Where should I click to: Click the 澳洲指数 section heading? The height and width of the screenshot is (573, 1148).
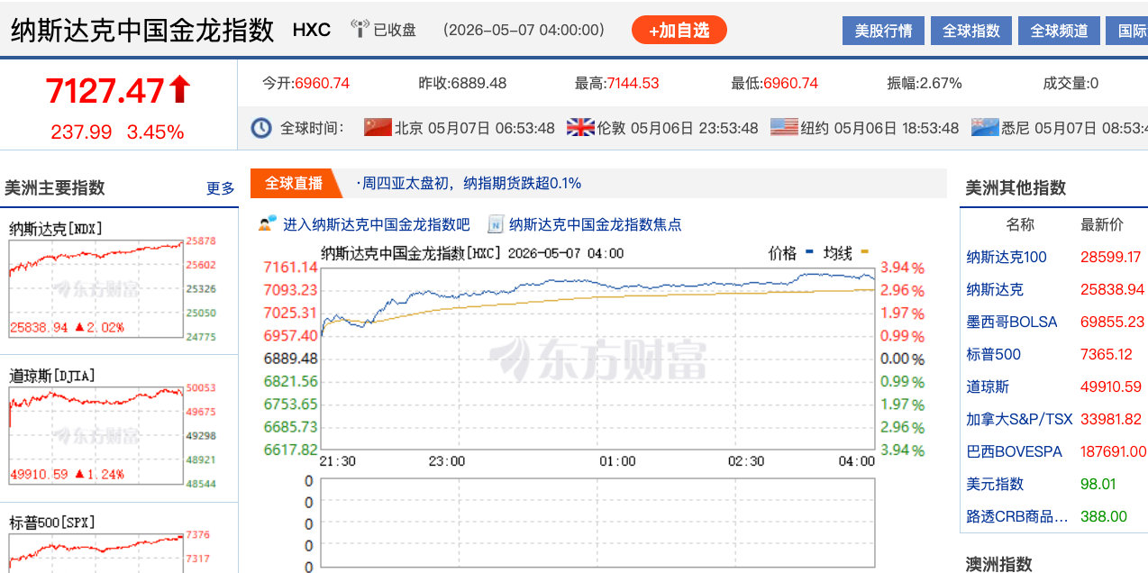click(x=998, y=563)
